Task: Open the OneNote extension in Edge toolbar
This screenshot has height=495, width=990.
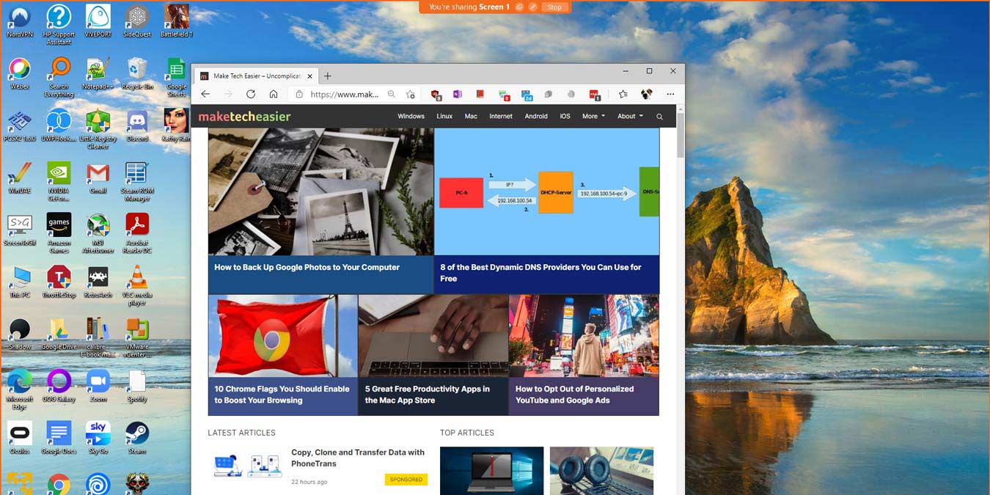Action: [x=458, y=94]
